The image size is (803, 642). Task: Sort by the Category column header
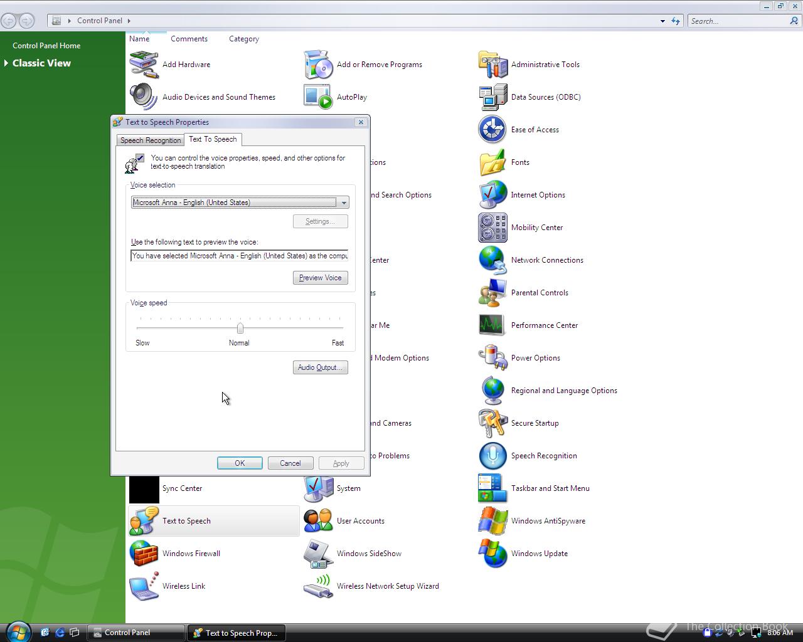click(244, 39)
